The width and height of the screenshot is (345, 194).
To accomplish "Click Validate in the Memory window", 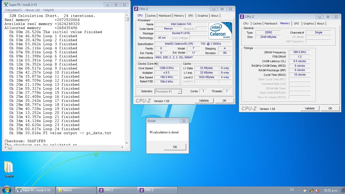I will 310,108.
